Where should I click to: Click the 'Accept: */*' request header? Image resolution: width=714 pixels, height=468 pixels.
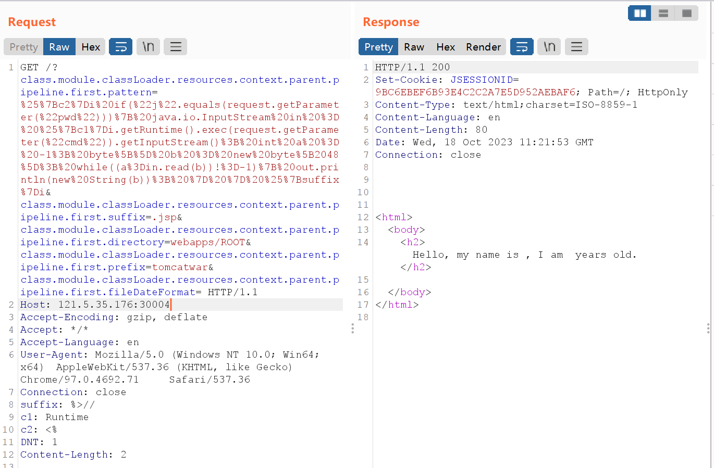(x=54, y=330)
